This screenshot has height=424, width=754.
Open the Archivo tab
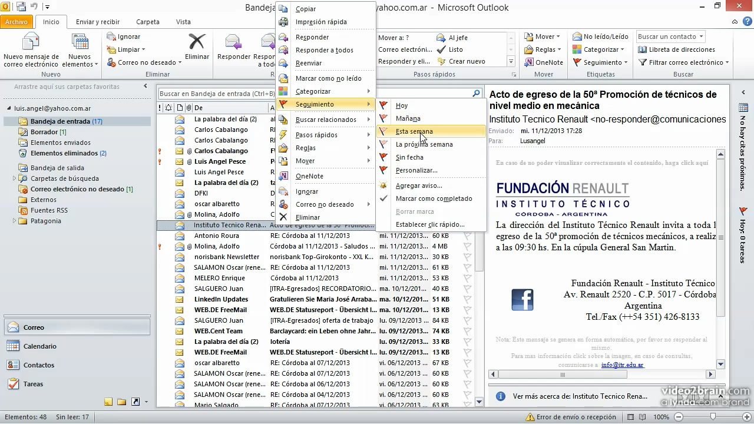tap(16, 22)
